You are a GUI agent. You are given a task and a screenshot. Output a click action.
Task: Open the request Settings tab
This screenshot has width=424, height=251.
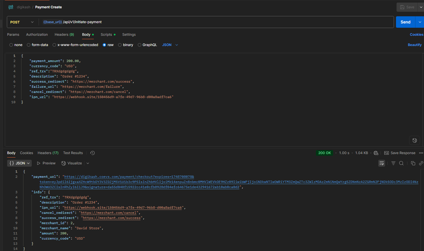tap(129, 35)
